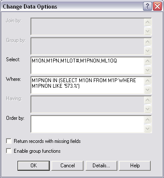Viewport: 164px width, 178px height.
Task: Enable Return records with missing fields
Action: tap(9, 141)
